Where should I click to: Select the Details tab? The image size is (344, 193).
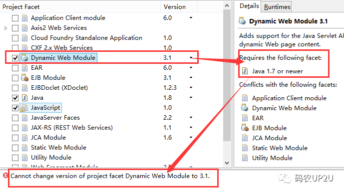[x=249, y=6]
